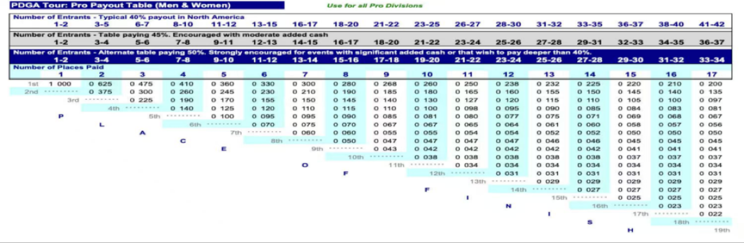Image resolution: width=744 pixels, height=243 pixels.
Task: Click entrant range '33-34'
Action: pyautogui.click(x=711, y=60)
